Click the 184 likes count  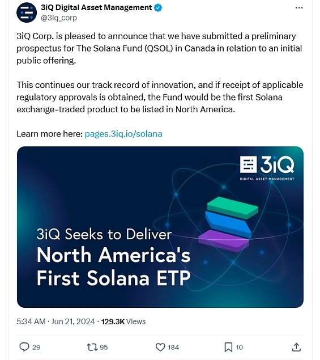tap(173, 347)
